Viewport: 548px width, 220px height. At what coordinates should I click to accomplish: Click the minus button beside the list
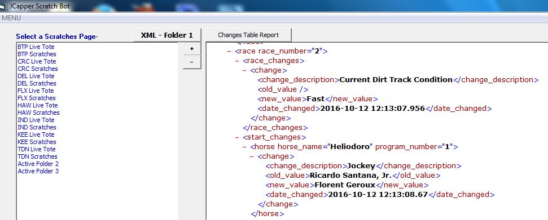click(192, 62)
